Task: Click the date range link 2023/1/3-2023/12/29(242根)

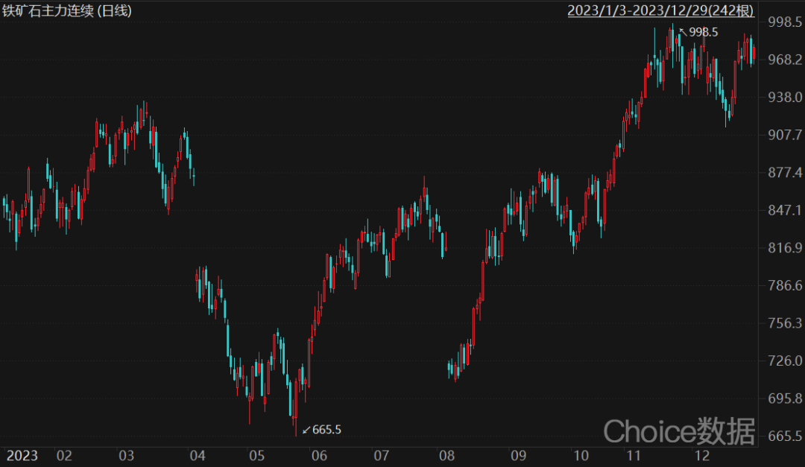Action: click(660, 10)
